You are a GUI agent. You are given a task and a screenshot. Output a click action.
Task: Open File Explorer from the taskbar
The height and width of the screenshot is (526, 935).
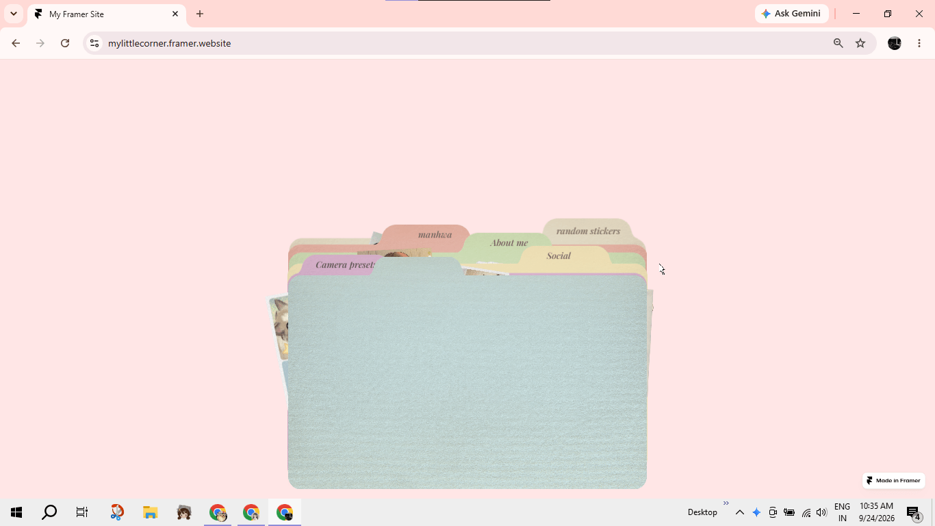pos(150,512)
